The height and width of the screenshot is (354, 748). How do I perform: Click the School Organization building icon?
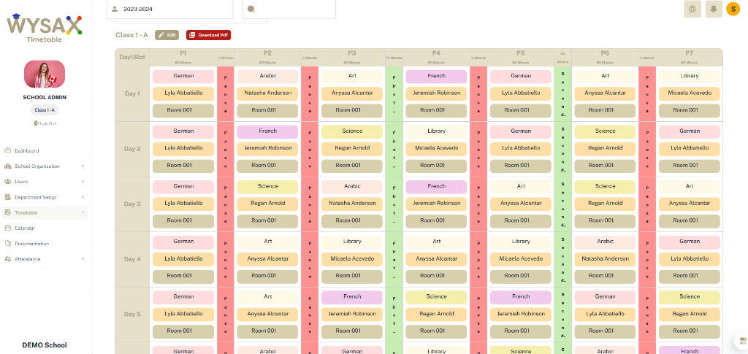(x=7, y=166)
